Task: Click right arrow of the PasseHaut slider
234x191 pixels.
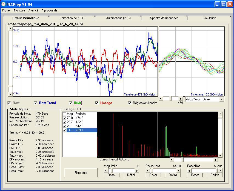Action: 179,171
